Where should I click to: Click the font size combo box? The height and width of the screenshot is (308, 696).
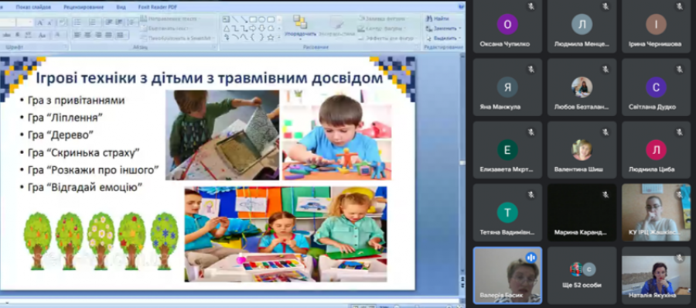25,22
